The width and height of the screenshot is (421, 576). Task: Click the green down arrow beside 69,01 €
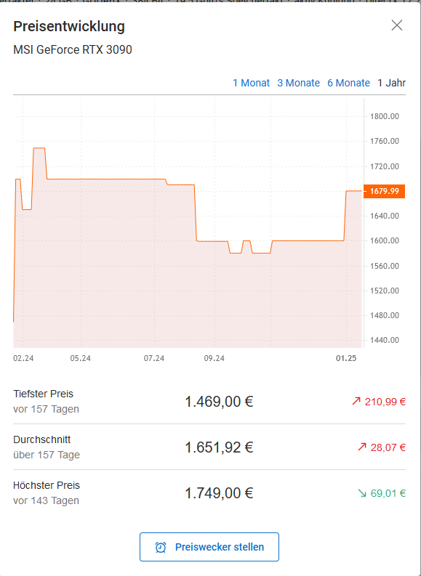[x=362, y=493]
